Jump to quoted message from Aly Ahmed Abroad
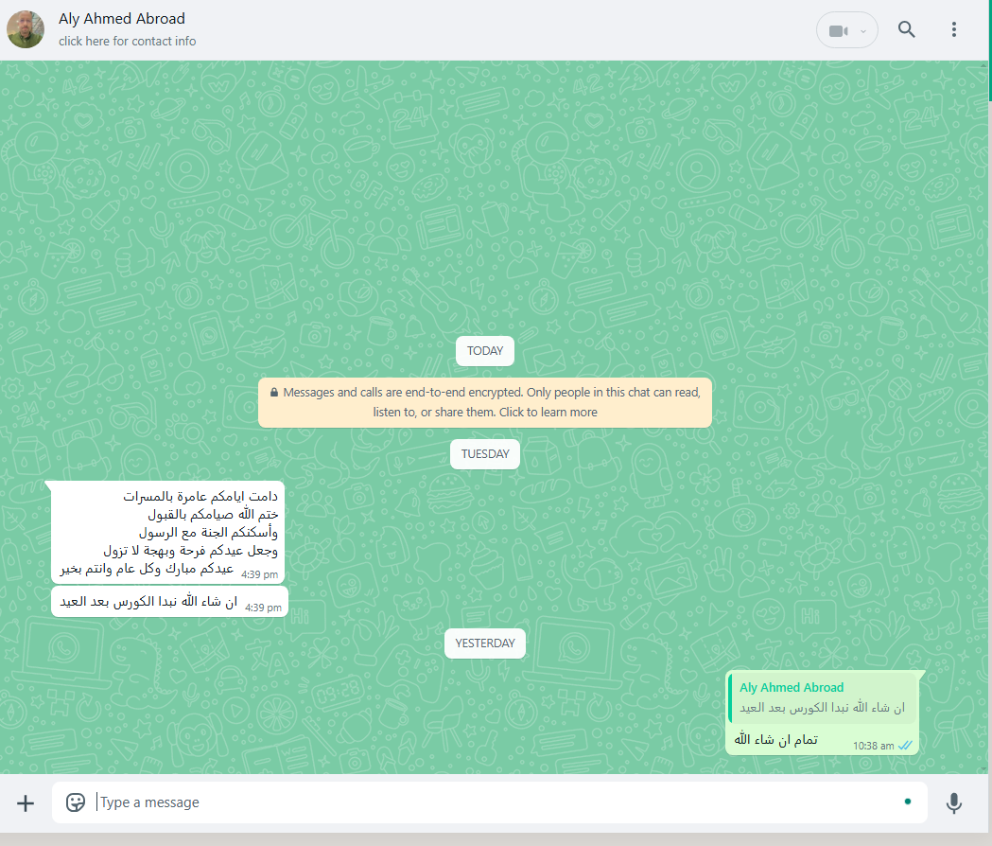992x846 pixels. tap(822, 697)
